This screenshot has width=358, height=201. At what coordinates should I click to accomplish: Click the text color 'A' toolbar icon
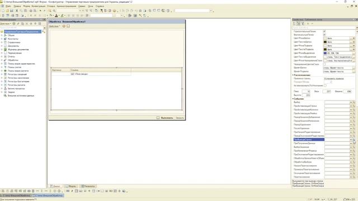(56, 16)
